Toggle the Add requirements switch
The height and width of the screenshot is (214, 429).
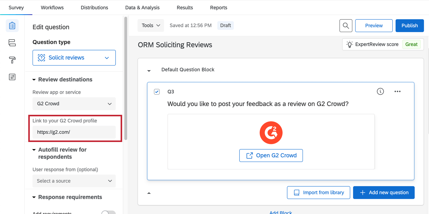tap(109, 213)
